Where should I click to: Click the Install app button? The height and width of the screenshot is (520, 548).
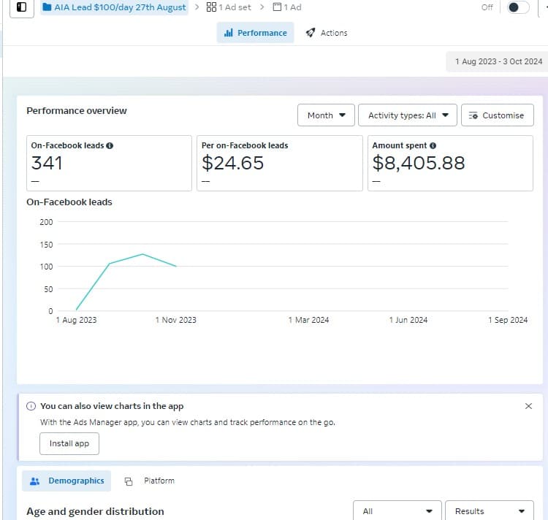click(x=69, y=443)
